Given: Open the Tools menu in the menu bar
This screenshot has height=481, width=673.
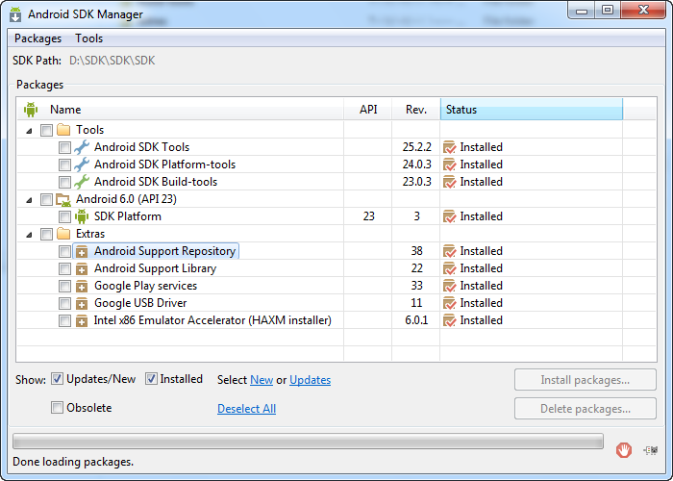Looking at the screenshot, I should point(88,38).
